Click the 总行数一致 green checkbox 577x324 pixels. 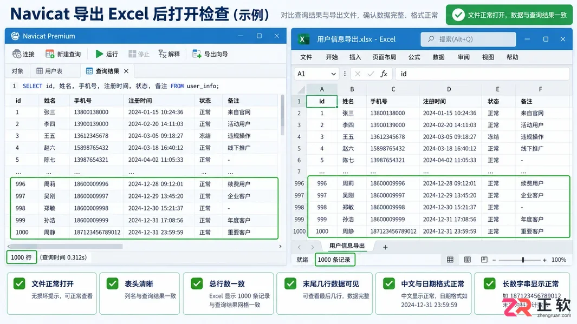pyautogui.click(x=197, y=283)
